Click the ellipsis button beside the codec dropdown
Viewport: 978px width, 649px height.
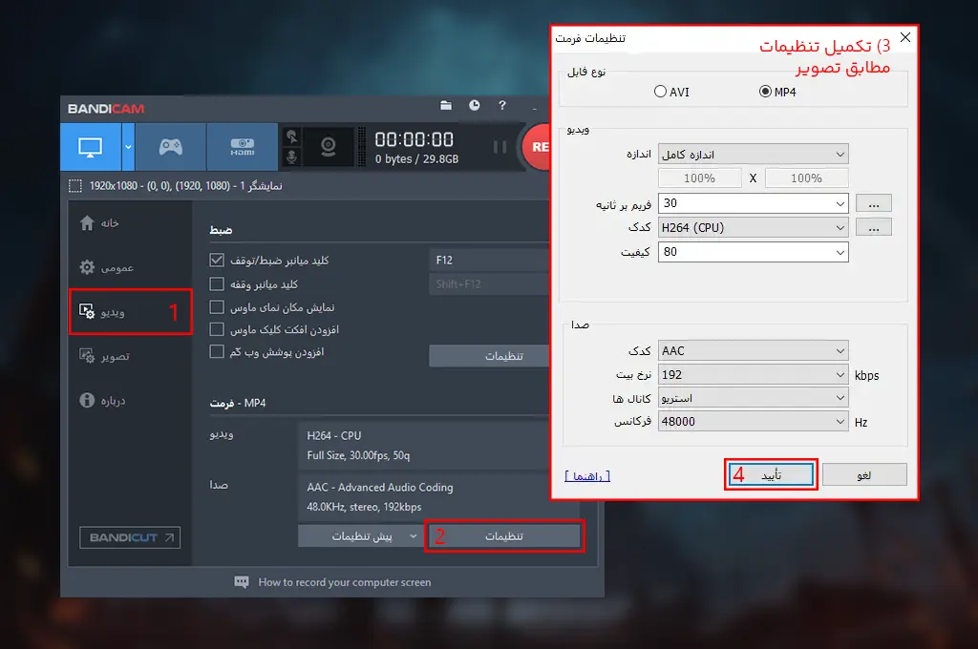[874, 227]
